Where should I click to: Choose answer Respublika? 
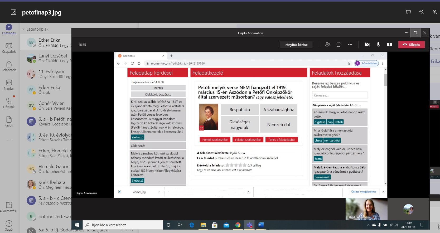pyautogui.click(x=240, y=110)
